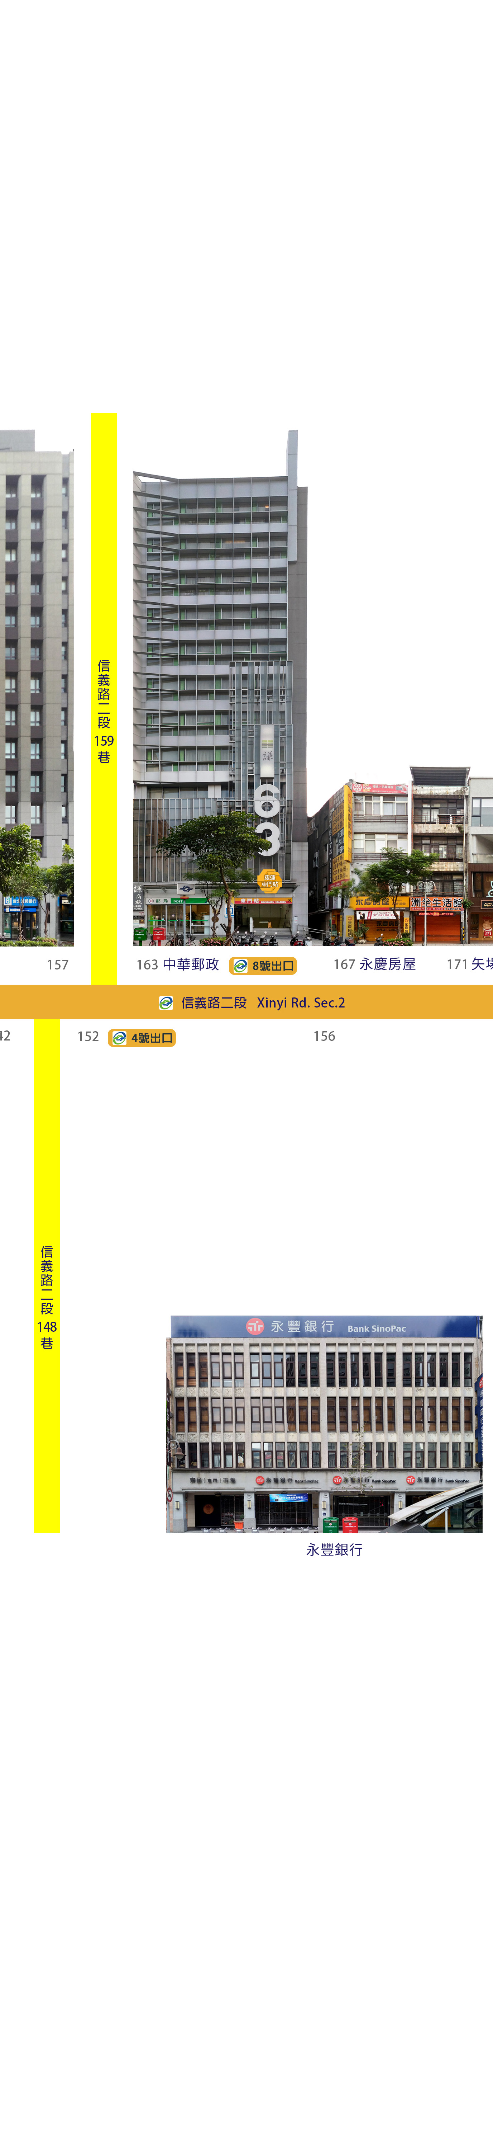493x2152 pixels.
Task: Click the 4號出口 metro exit badge
Action: [x=142, y=1038]
